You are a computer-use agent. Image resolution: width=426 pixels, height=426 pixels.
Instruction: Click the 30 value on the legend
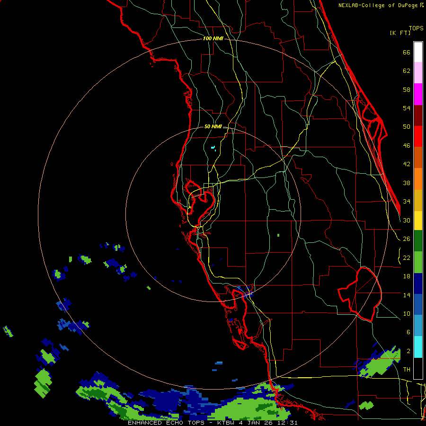click(x=407, y=220)
